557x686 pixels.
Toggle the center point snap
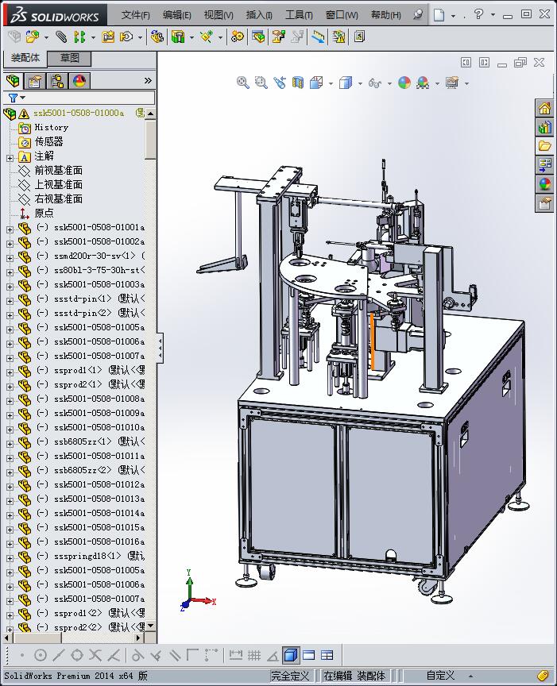click(x=41, y=655)
